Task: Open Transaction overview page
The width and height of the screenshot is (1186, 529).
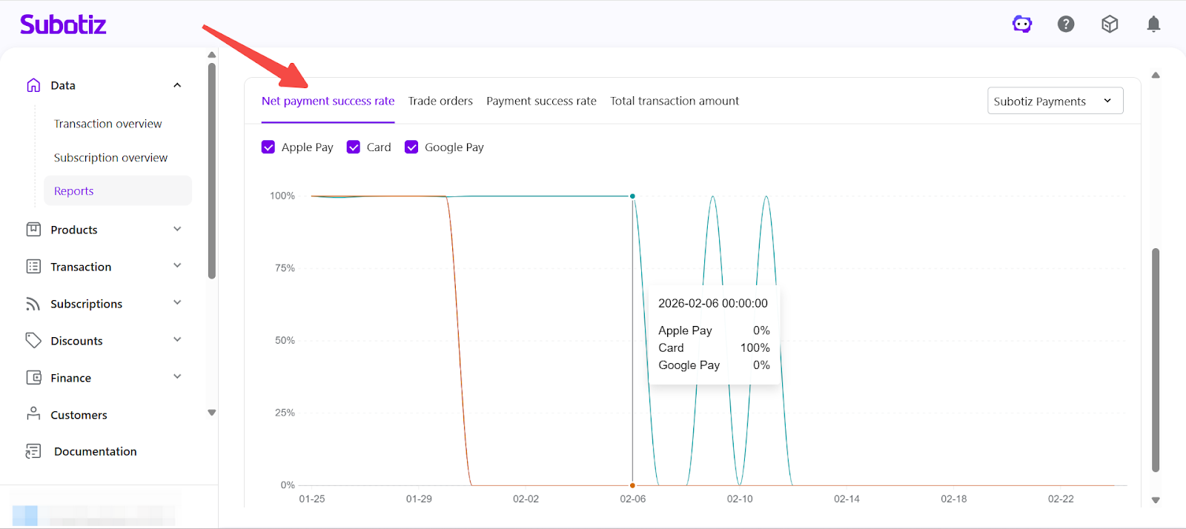Action: [x=108, y=124]
